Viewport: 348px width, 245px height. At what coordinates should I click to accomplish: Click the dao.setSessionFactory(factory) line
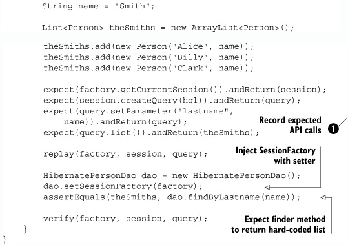click(x=123, y=186)
